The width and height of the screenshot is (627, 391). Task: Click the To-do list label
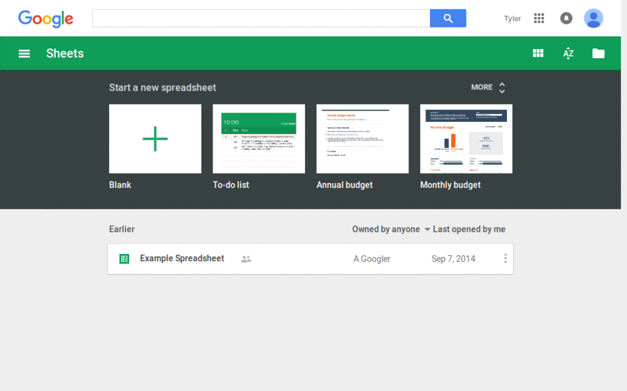tap(231, 185)
